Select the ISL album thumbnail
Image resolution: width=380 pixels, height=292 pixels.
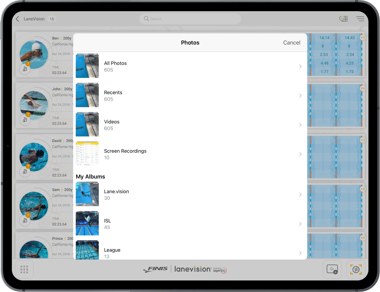[87, 223]
